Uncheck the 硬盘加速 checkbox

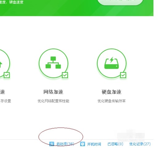point(123,75)
